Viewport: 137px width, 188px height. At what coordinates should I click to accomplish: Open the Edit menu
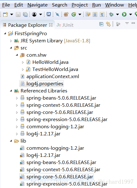19,5
